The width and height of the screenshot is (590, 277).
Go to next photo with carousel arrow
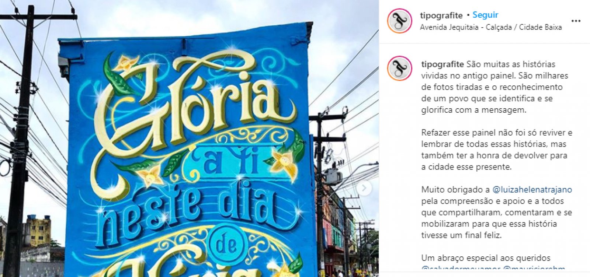coord(364,188)
